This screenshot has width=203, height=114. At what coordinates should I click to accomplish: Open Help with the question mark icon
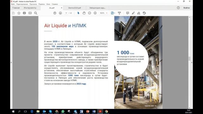point(178,8)
